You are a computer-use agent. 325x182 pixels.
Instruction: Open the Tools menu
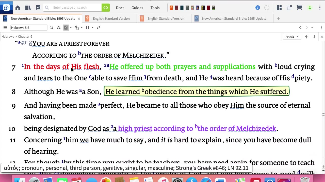pos(155,8)
